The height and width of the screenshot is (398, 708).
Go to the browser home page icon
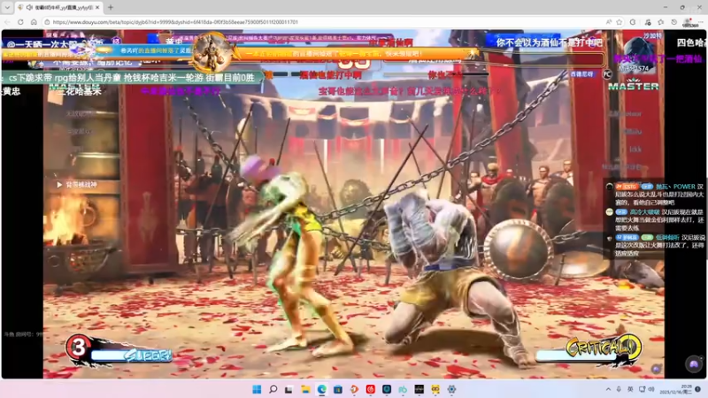click(x=34, y=21)
